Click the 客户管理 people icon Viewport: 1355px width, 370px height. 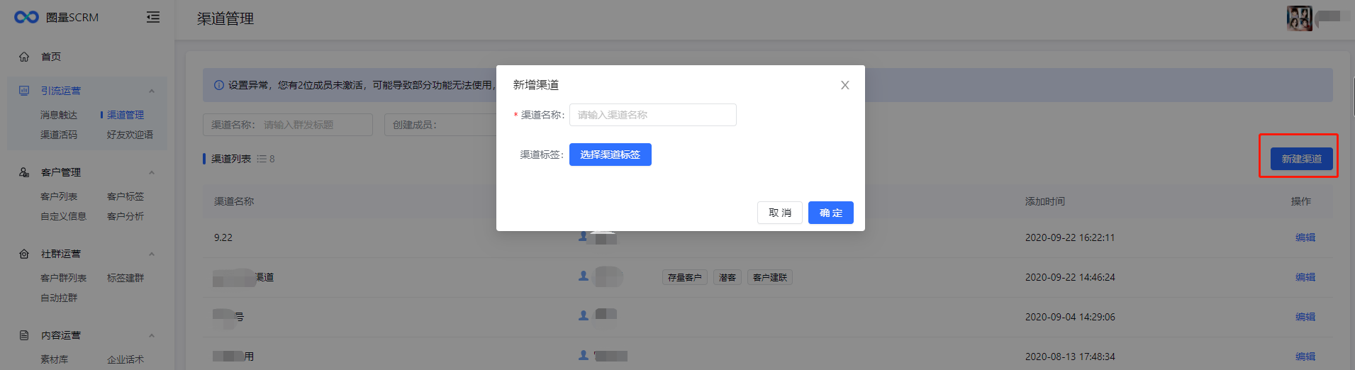tap(24, 172)
